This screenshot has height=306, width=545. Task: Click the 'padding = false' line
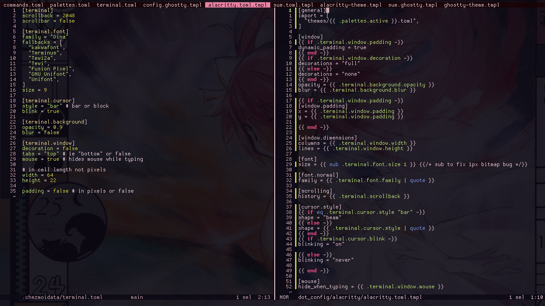[78, 191]
